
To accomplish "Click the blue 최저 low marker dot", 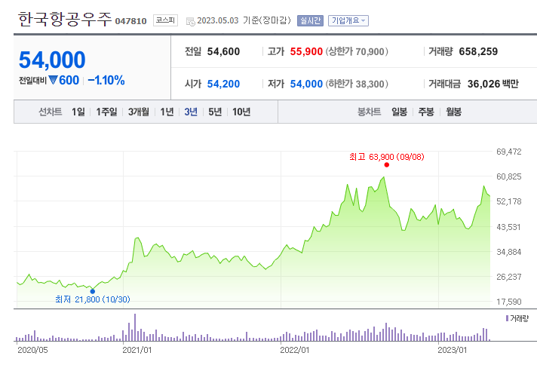I will coord(93,291).
